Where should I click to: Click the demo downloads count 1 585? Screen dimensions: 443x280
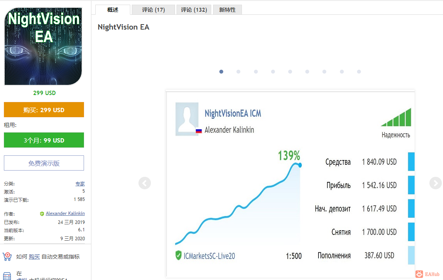point(79,199)
